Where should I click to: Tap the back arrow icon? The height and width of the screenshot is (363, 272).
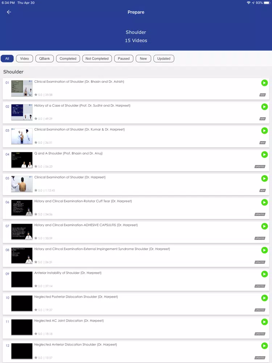tap(9, 12)
